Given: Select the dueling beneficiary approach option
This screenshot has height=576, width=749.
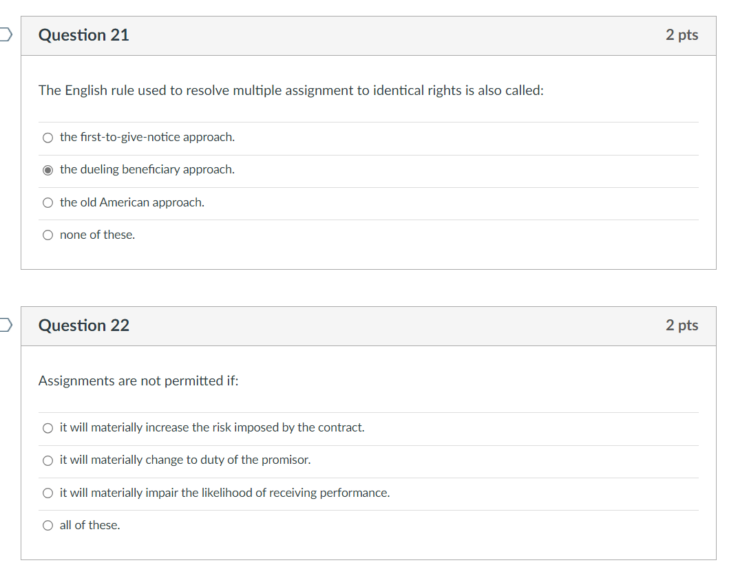Looking at the screenshot, I should pos(48,169).
